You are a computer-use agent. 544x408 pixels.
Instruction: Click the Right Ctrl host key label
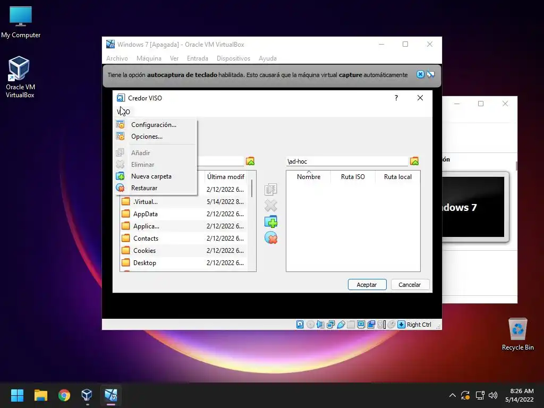point(419,325)
